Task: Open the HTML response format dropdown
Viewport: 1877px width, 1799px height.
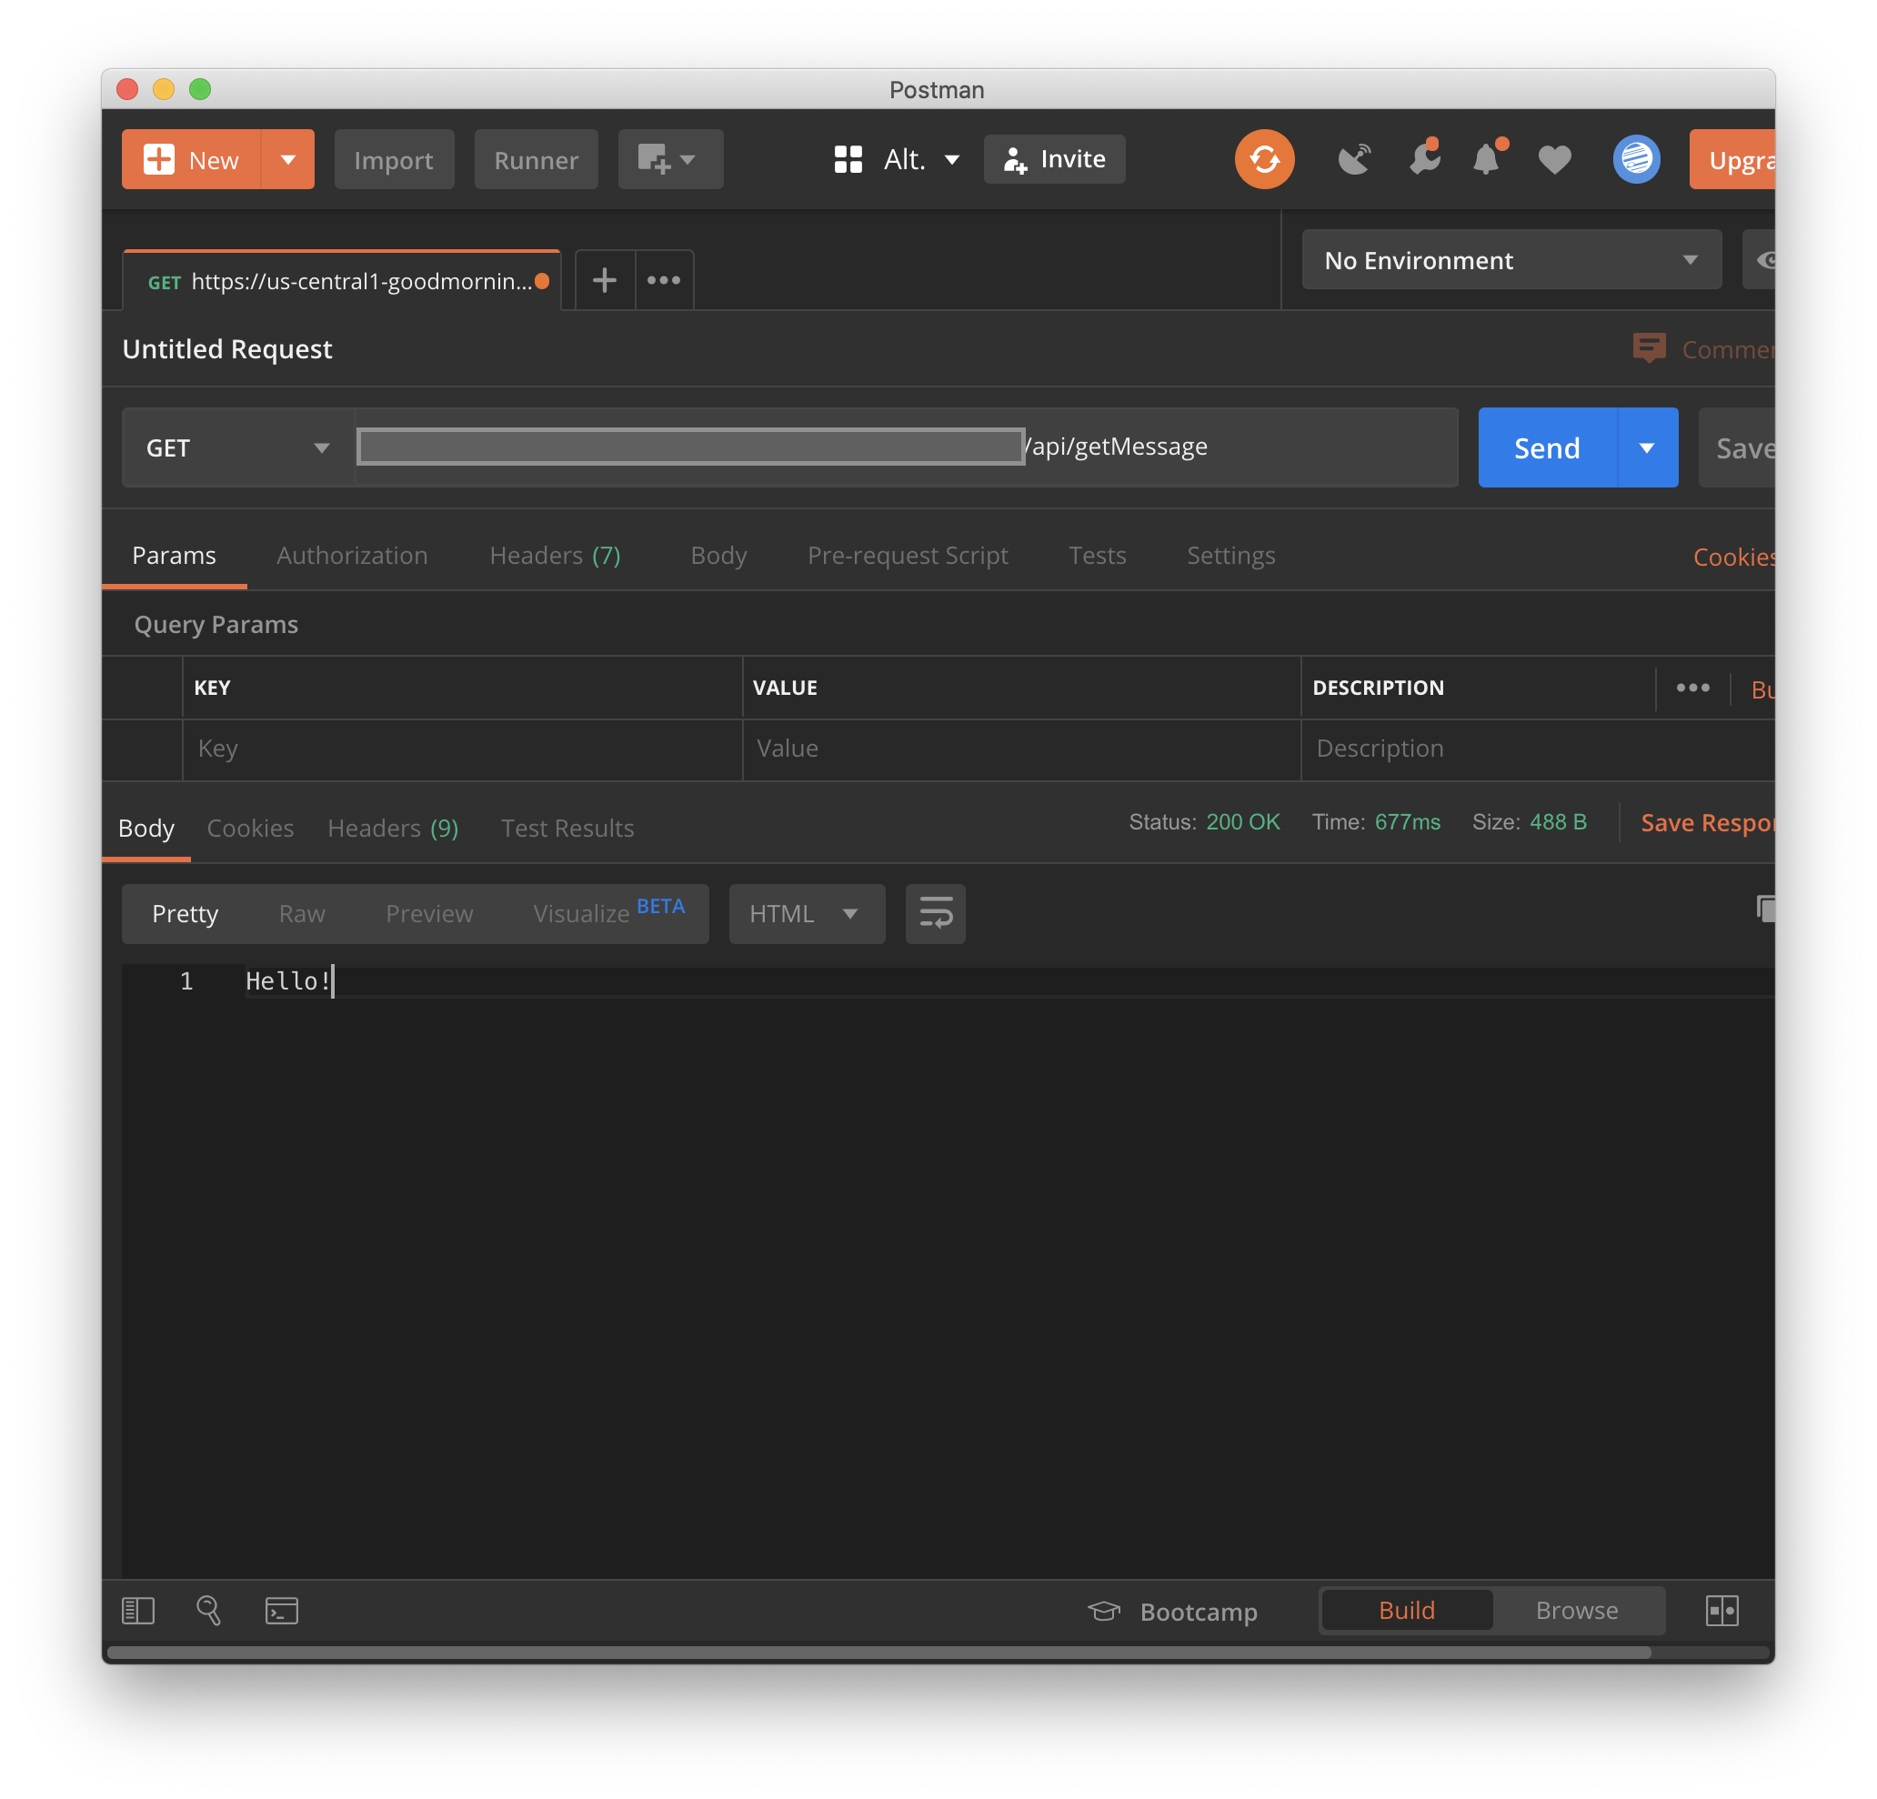Action: click(x=806, y=913)
